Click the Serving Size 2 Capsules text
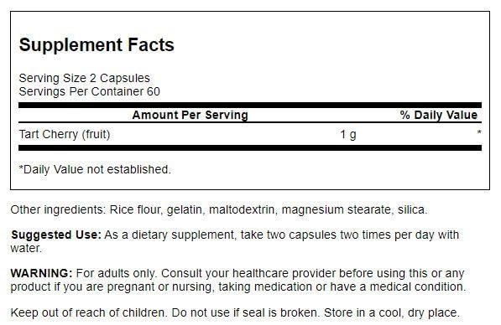 (x=85, y=78)
